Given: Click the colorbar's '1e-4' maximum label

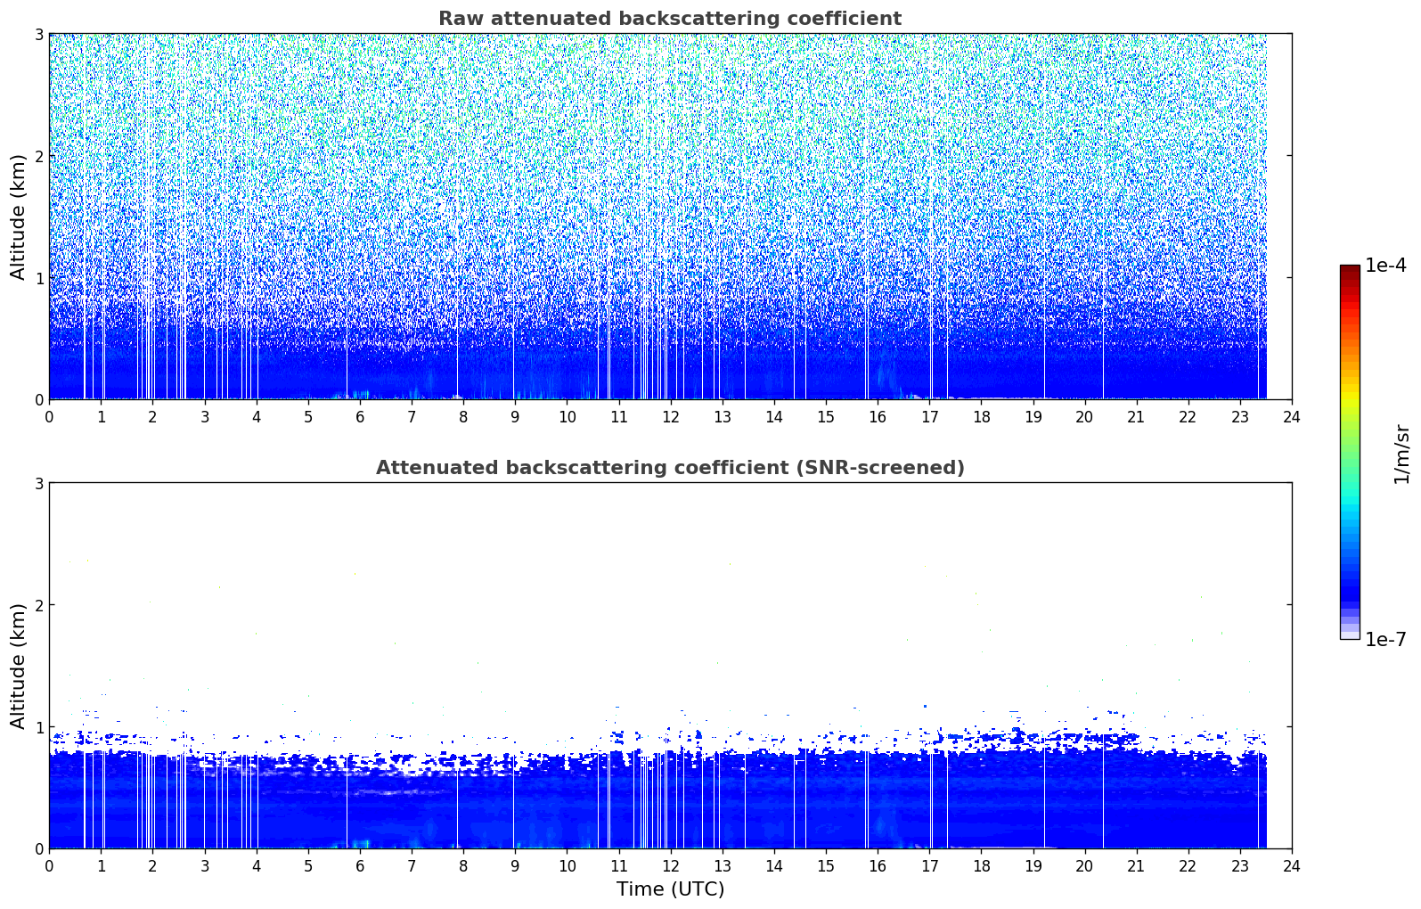Looking at the screenshot, I should (1385, 266).
